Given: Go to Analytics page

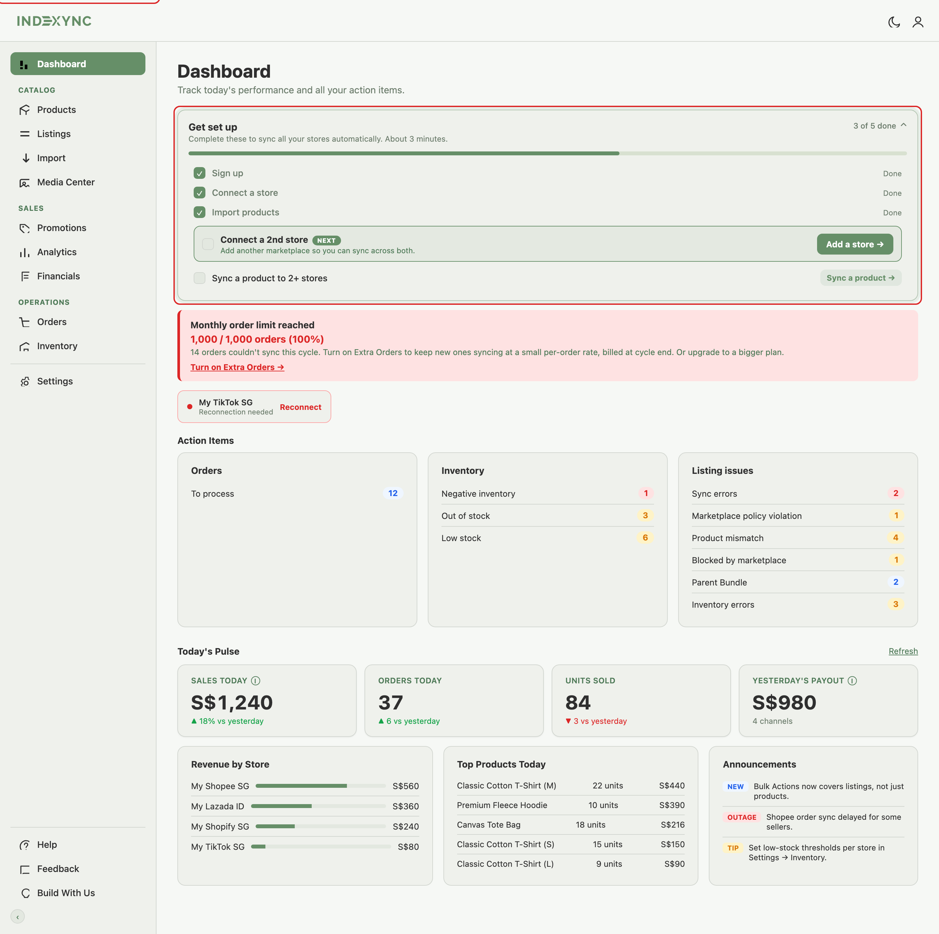Looking at the screenshot, I should click(x=78, y=252).
